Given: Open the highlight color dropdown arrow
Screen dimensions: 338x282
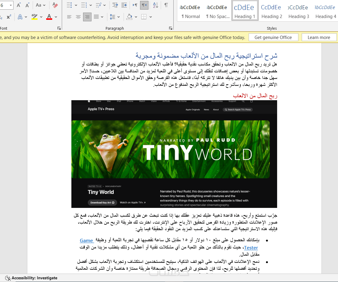Looking at the screenshot, I should [41, 17].
